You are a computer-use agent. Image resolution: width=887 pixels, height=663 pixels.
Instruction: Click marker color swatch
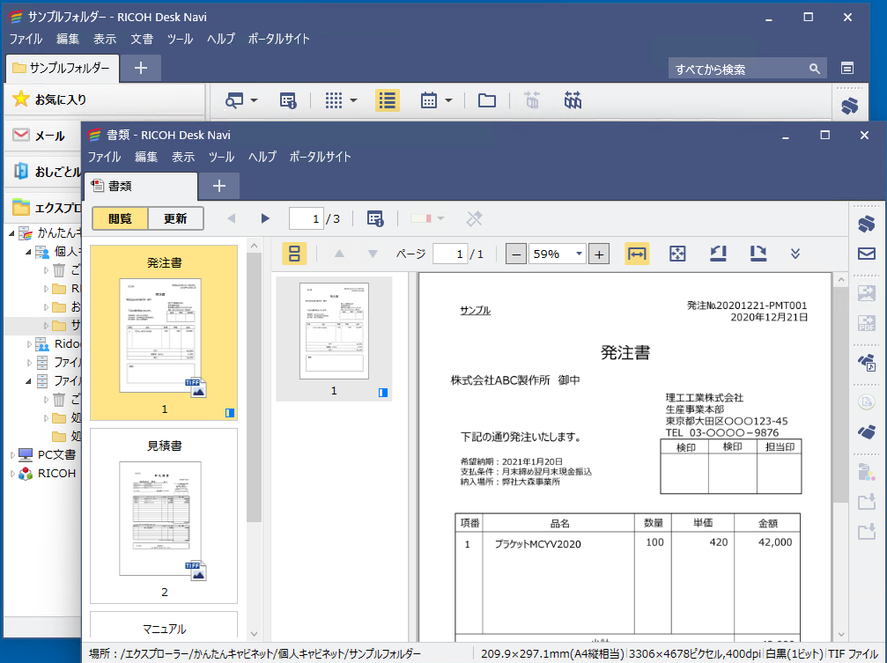tap(421, 218)
